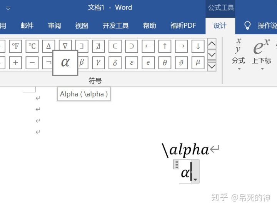This screenshot has width=277, height=209.
Task: Insert the left arrow symbol
Action: (x=148, y=46)
